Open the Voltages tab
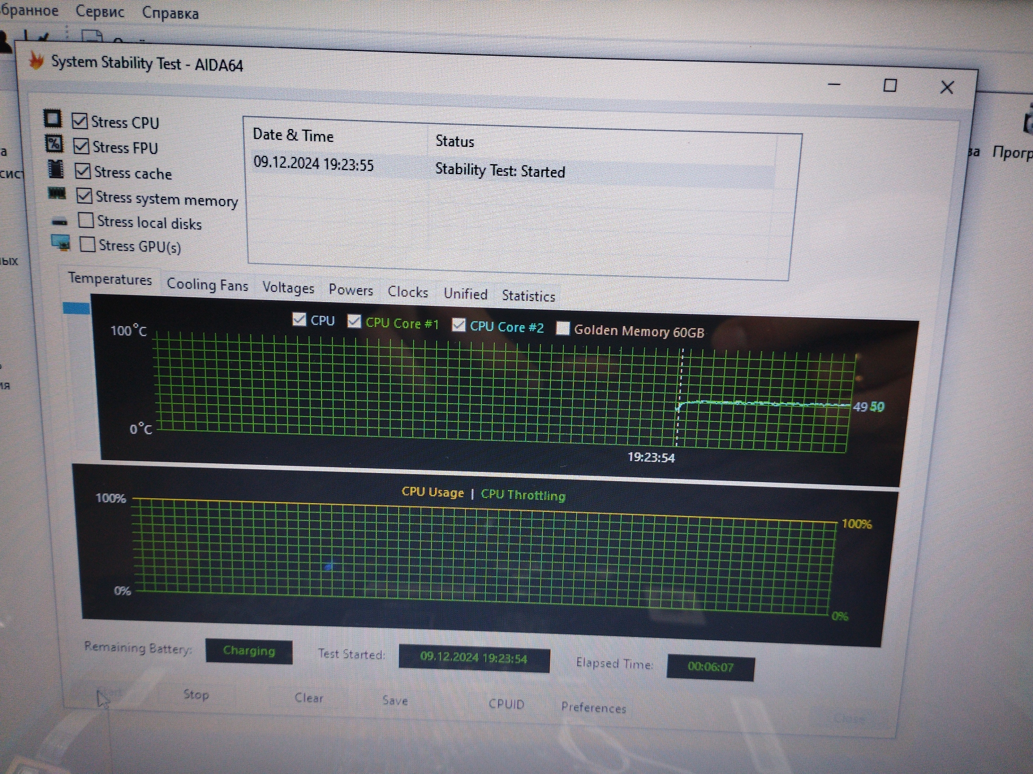Image resolution: width=1033 pixels, height=774 pixels. pos(288,288)
